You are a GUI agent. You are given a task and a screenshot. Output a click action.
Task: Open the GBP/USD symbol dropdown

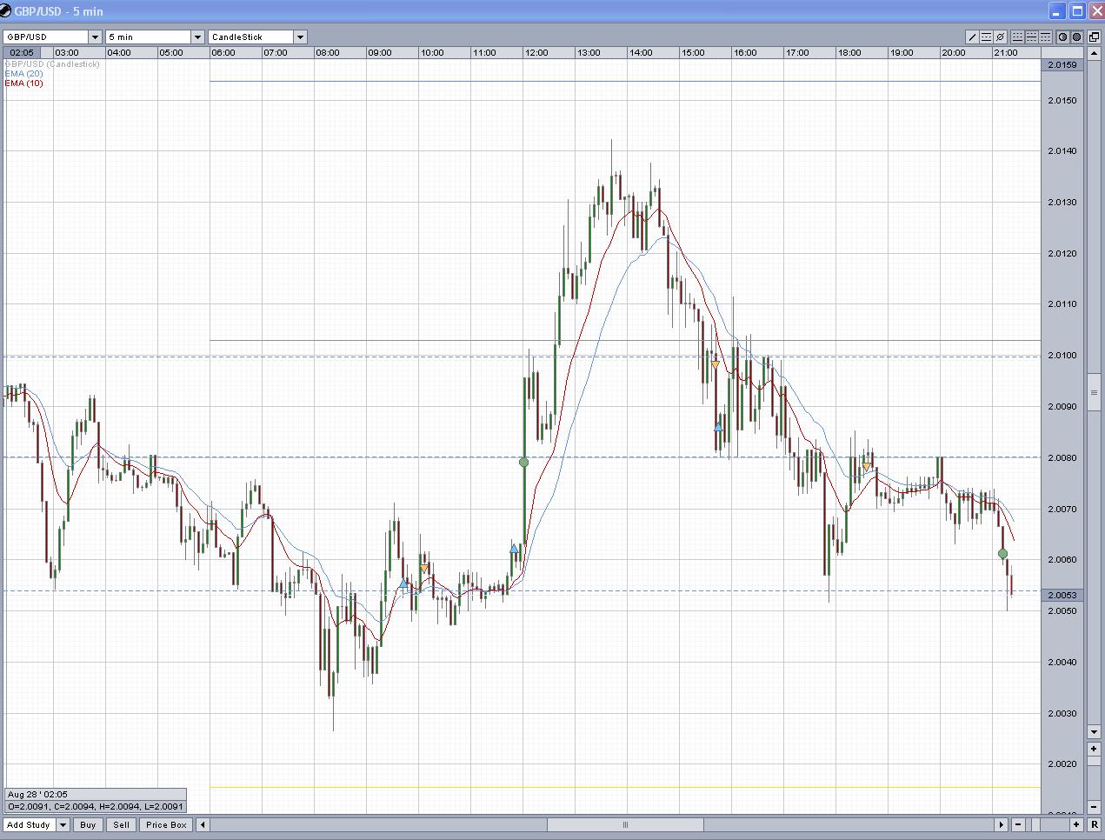click(95, 37)
